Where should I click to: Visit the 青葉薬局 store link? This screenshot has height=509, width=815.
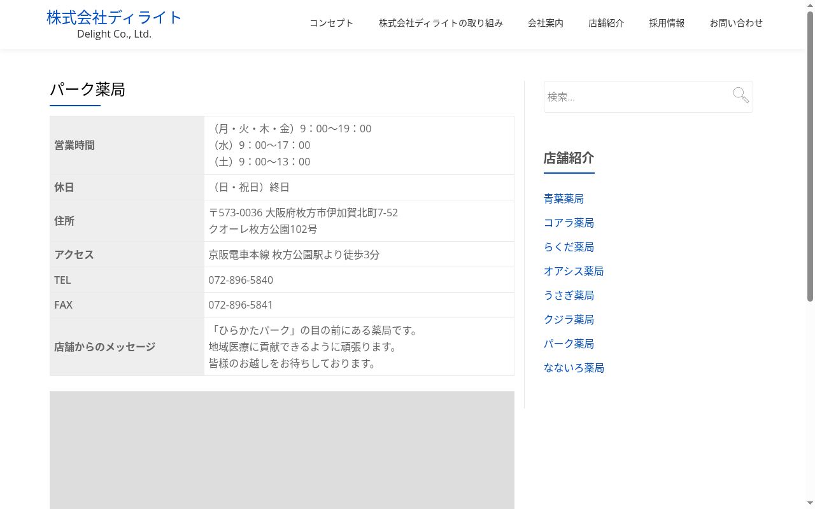(x=563, y=199)
